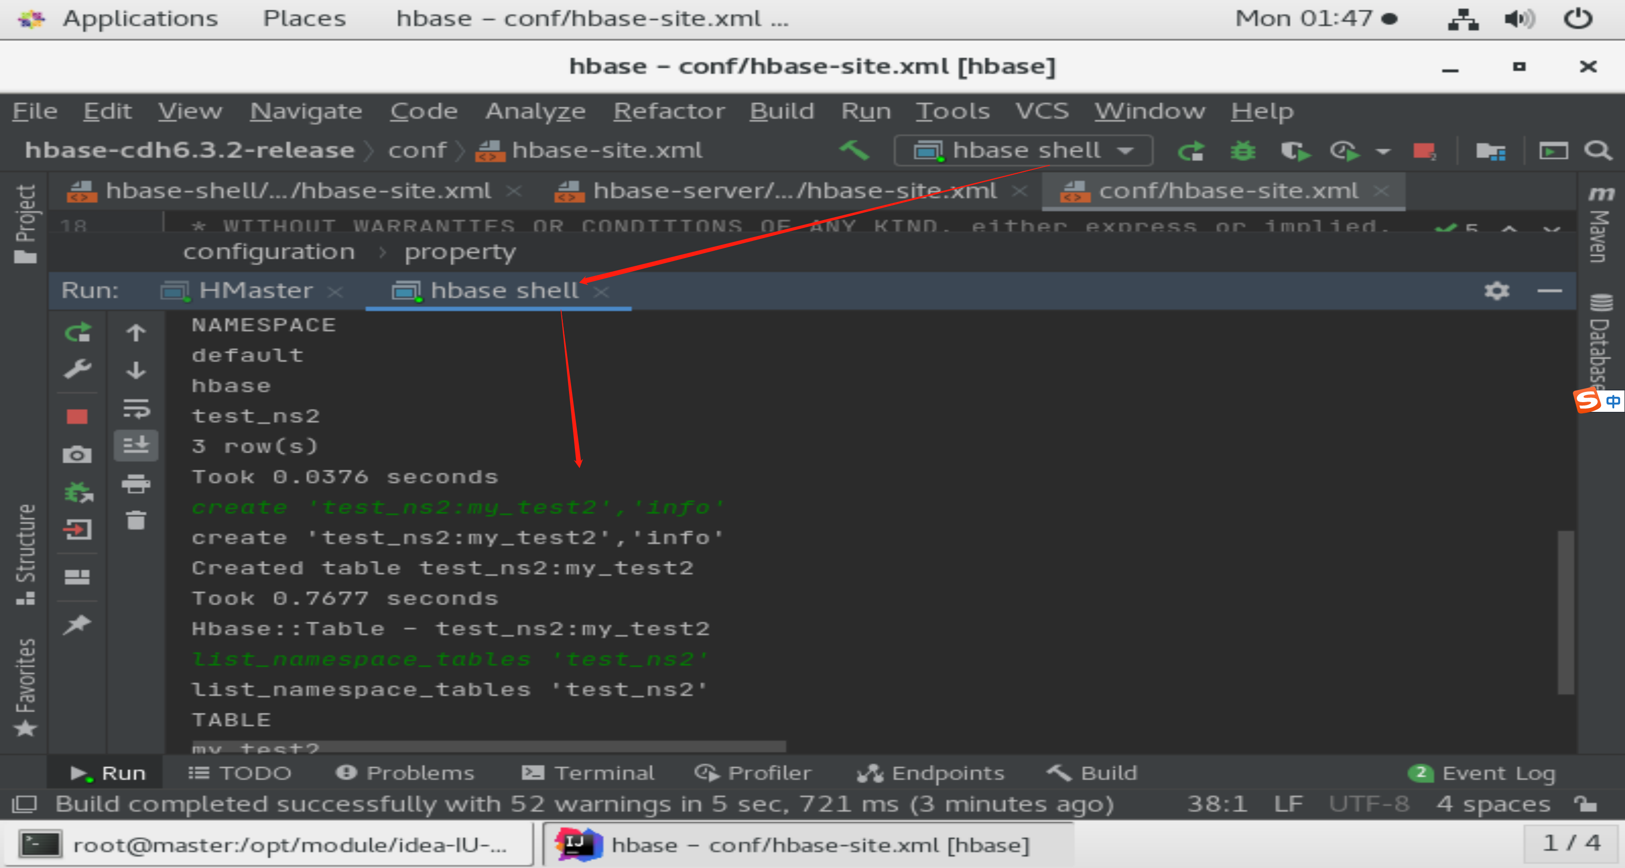This screenshot has height=868, width=1625.
Task: Click the camera thread dump icon
Action: pos(77,454)
